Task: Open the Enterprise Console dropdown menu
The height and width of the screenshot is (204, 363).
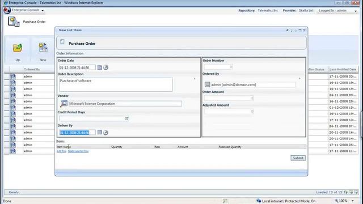Action: pos(43,10)
